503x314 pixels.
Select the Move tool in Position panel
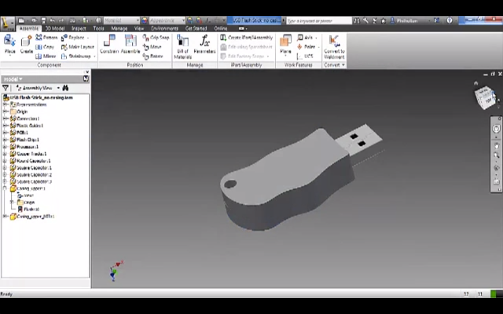coord(153,46)
